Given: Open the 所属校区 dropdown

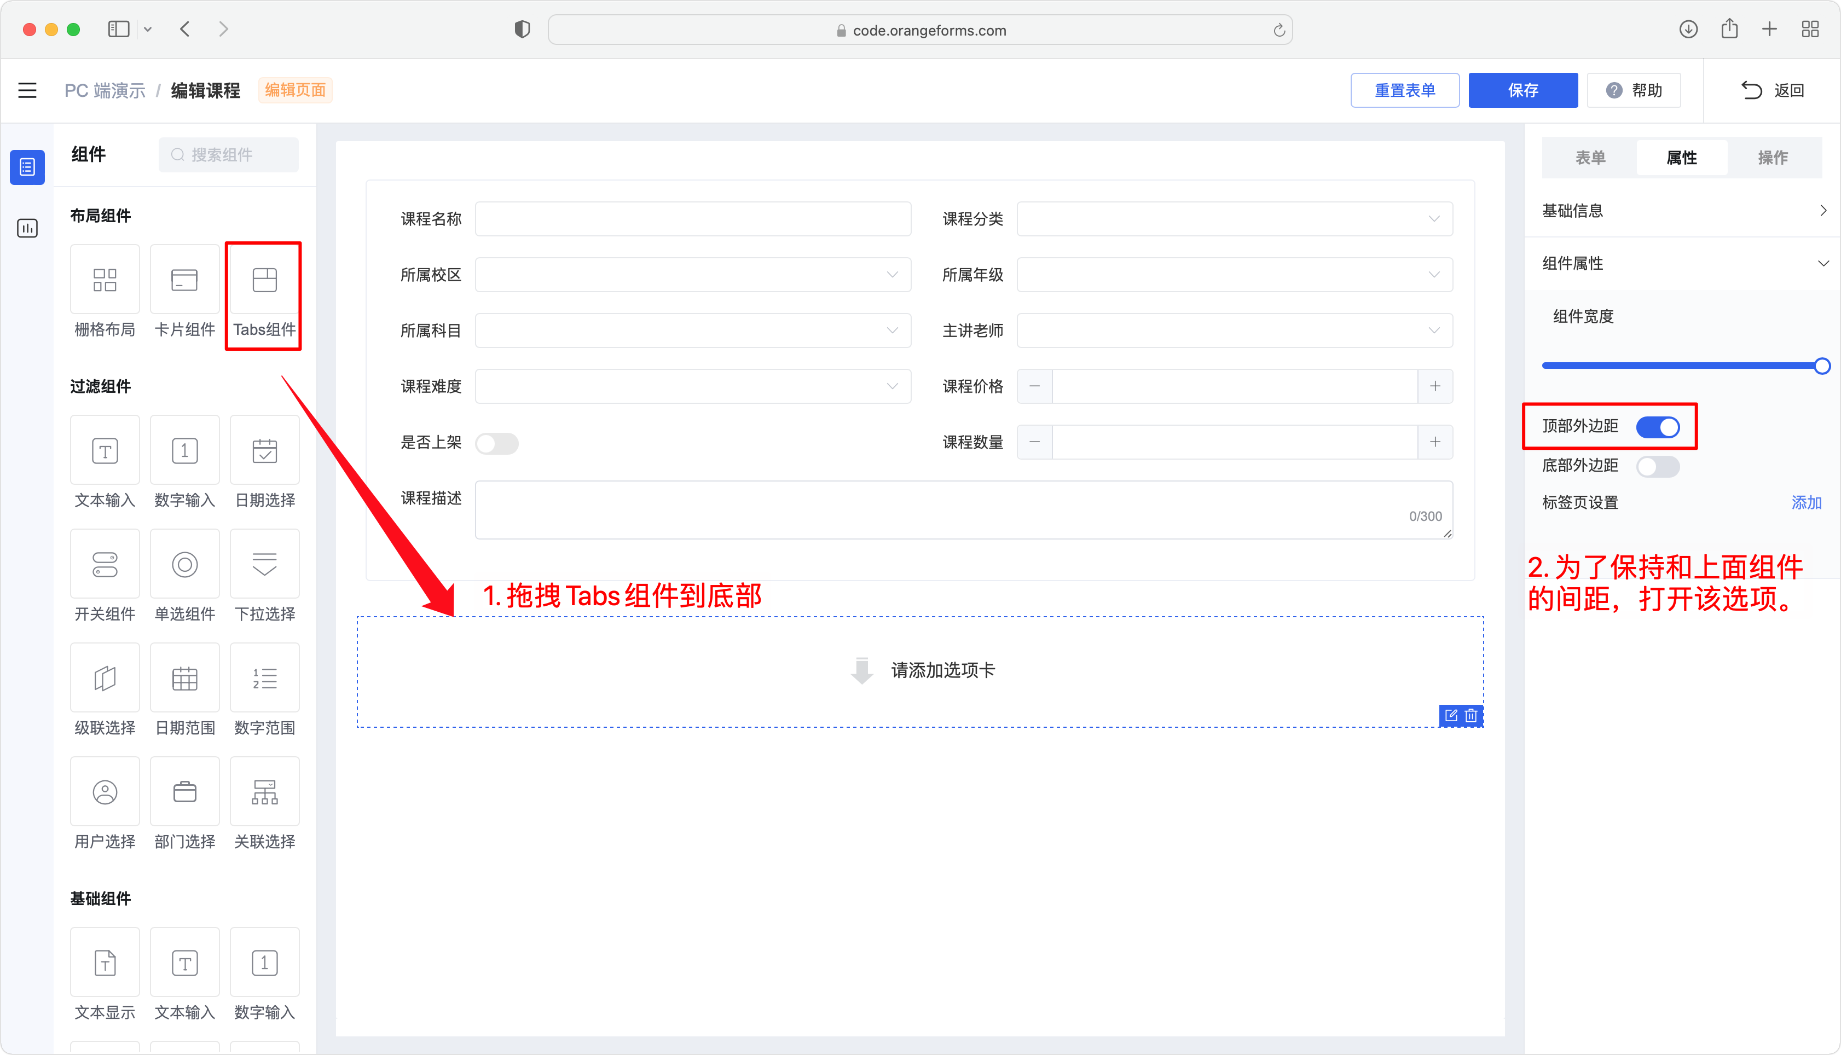Looking at the screenshot, I should pos(693,275).
